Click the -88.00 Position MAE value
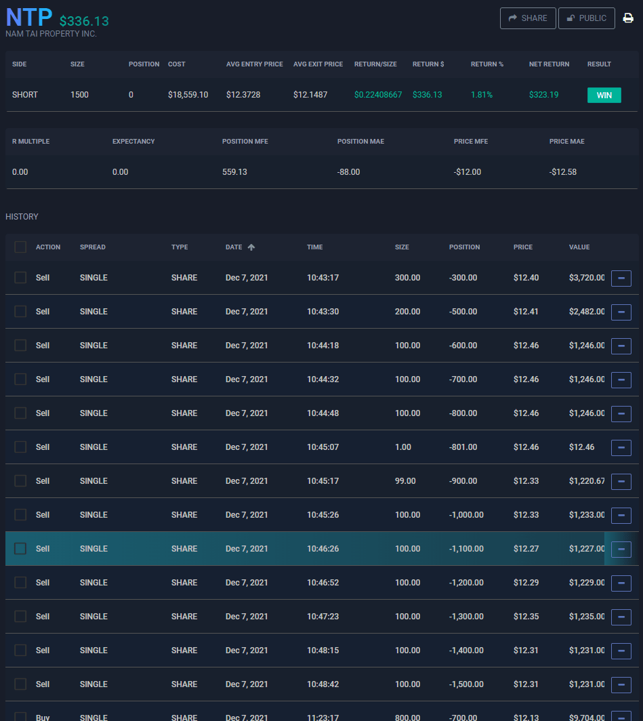The width and height of the screenshot is (643, 721). pos(348,172)
